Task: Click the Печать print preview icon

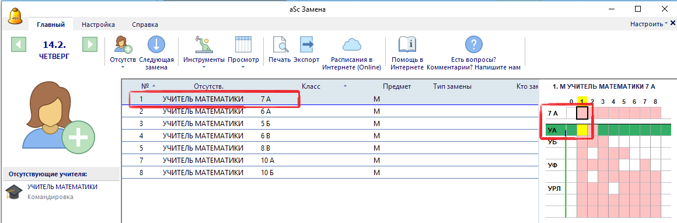Action: coord(280,45)
